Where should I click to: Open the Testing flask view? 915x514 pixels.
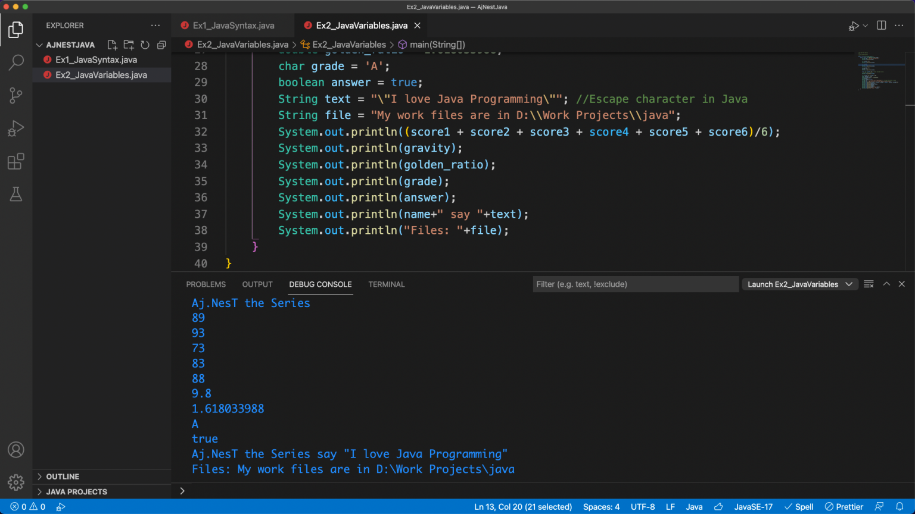coord(16,195)
